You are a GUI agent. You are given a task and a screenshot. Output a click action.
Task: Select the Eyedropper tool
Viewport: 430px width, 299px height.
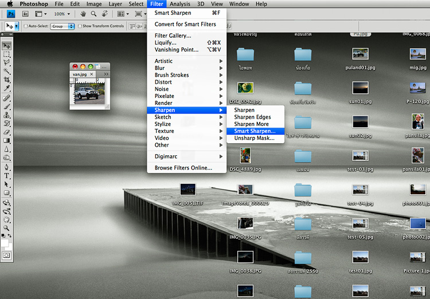point(7,89)
